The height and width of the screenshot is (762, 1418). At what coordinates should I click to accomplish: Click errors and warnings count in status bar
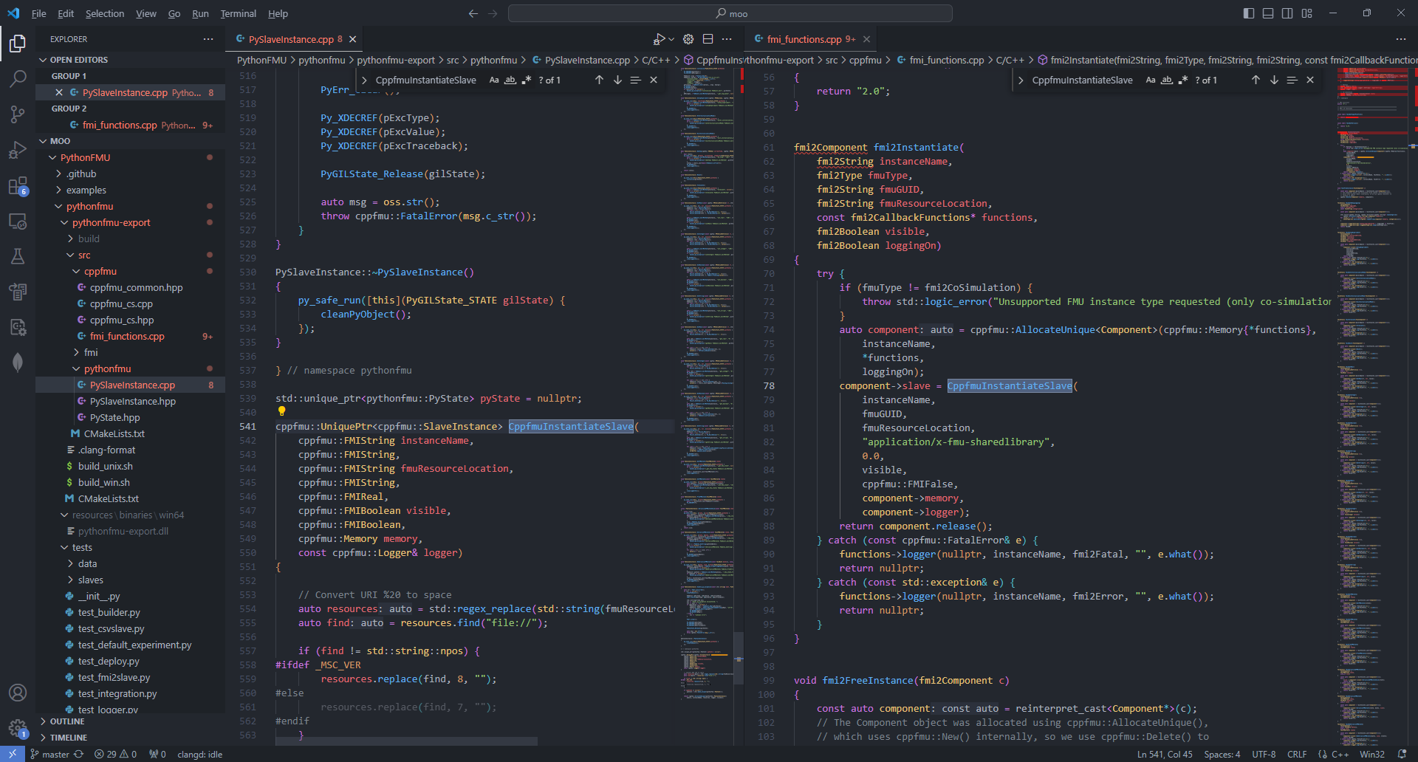116,754
